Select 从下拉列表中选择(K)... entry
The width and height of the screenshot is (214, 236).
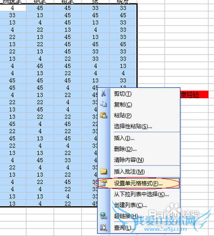coord(139,194)
